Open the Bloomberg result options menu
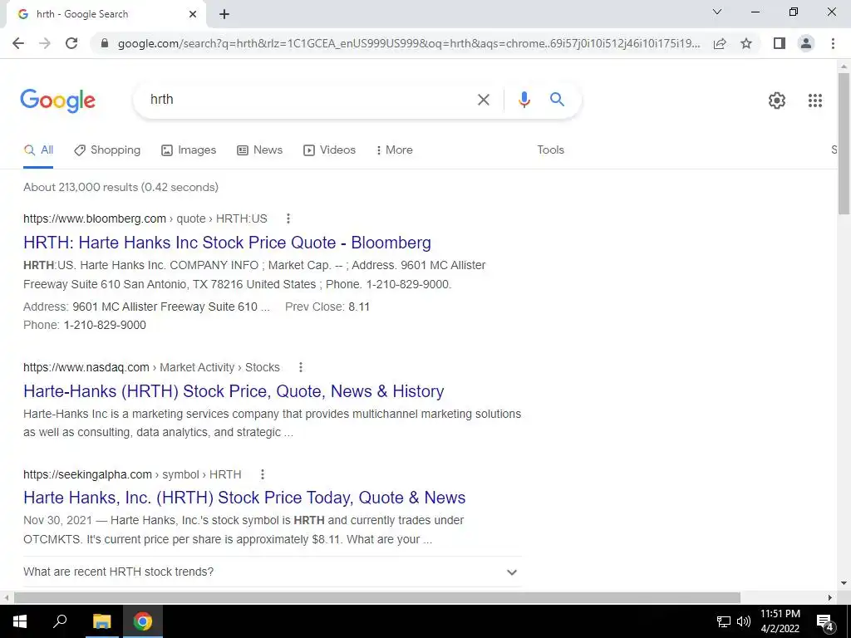Screen dimensions: 851x638 (x=288, y=218)
